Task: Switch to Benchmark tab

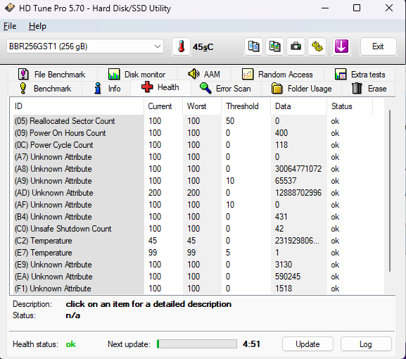Action: (45, 88)
